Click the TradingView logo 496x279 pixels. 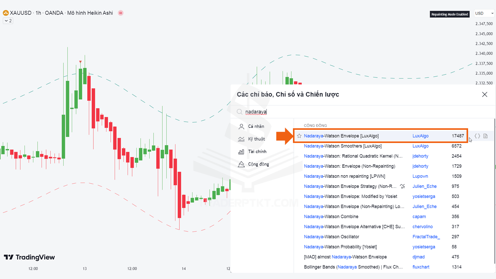(29, 257)
